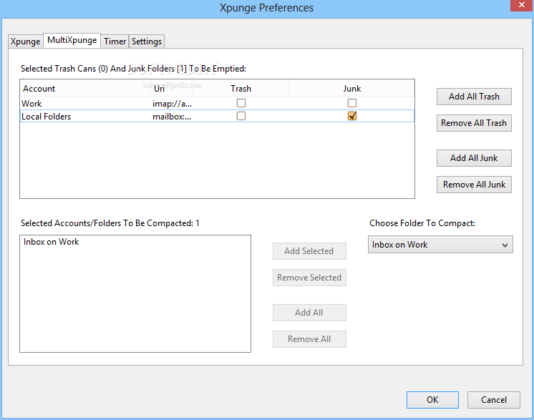Enable Junk checkbox for Work account
Screen dimensions: 534x420
click(352, 103)
